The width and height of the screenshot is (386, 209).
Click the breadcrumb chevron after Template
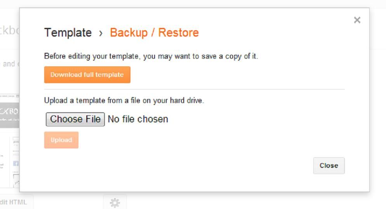pyautogui.click(x=101, y=33)
